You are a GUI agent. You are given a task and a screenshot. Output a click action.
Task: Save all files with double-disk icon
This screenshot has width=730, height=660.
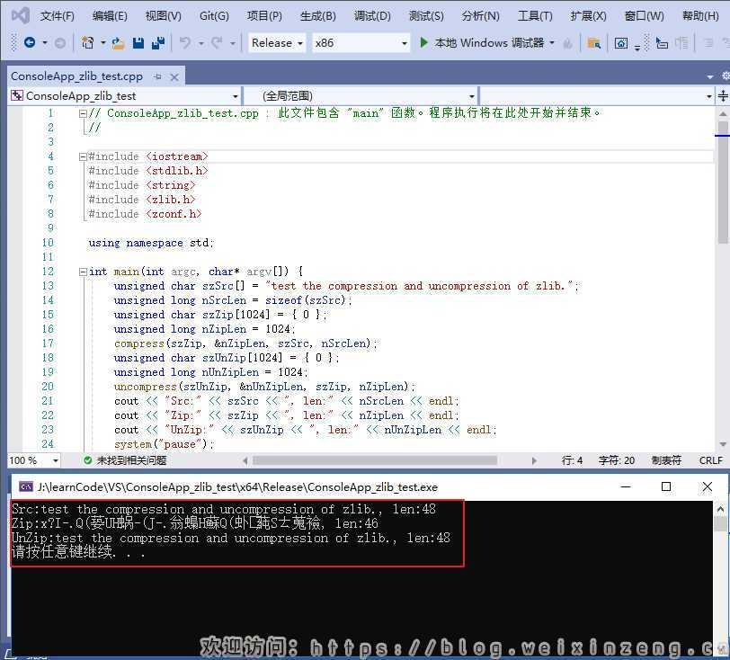point(158,43)
